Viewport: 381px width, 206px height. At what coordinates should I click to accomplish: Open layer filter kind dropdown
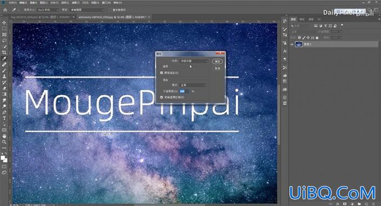(302, 26)
